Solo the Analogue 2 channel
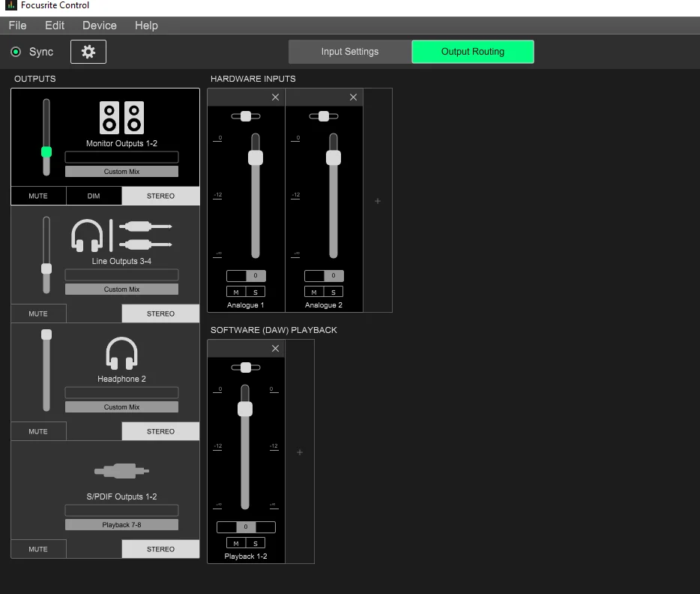700x594 pixels. 334,292
